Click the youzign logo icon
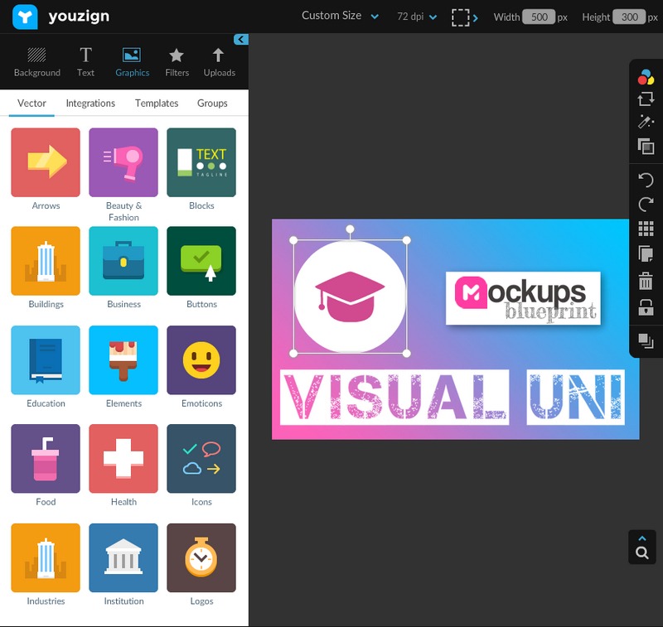Screen dimensions: 663x627 pos(25,17)
